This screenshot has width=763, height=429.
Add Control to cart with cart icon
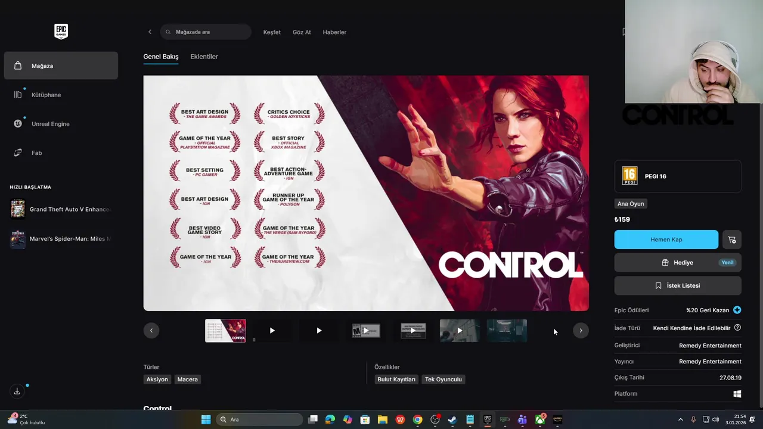tap(732, 240)
